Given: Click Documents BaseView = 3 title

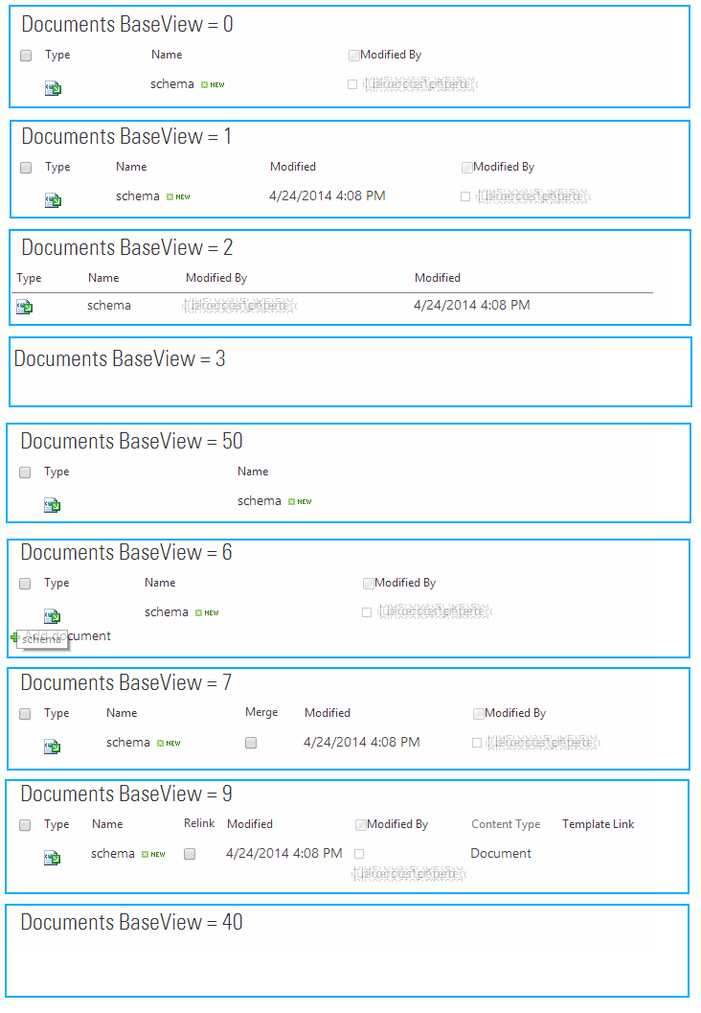Looking at the screenshot, I should (120, 359).
